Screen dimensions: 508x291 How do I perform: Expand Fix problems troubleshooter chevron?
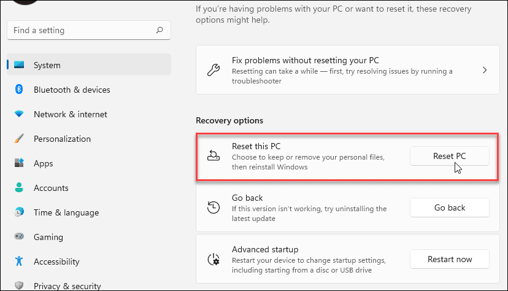click(x=485, y=70)
